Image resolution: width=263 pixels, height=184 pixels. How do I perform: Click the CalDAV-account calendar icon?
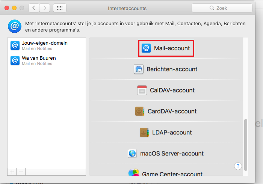142,90
